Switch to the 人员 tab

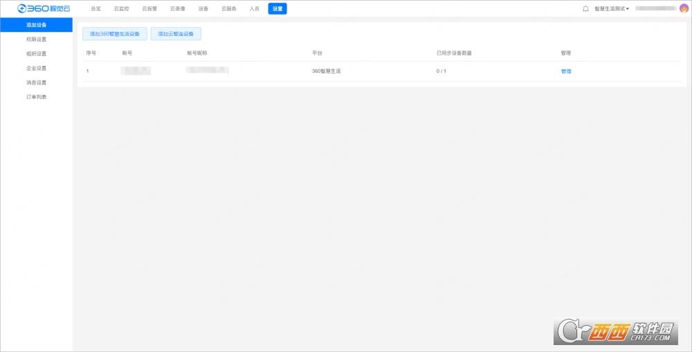point(254,8)
